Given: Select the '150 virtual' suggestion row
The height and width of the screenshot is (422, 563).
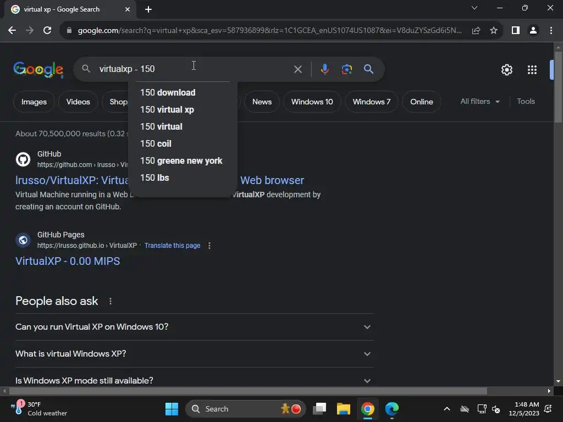Looking at the screenshot, I should 183,127.
